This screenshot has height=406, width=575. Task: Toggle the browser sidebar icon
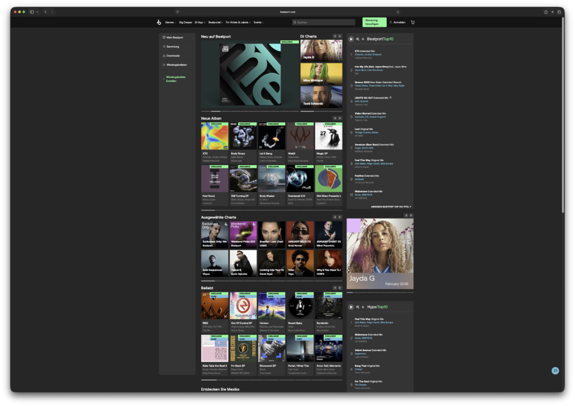32,12
